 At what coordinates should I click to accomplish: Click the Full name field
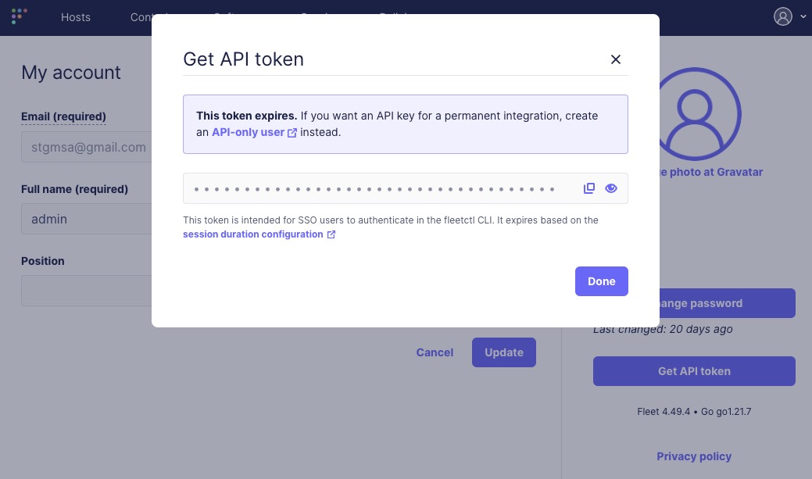(x=88, y=219)
